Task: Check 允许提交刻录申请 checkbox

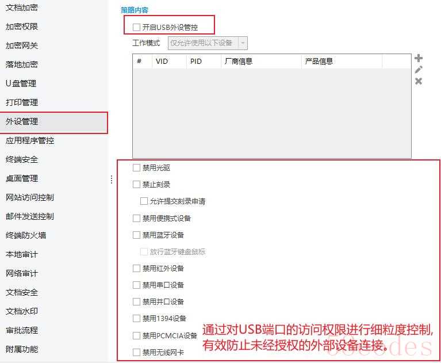Action: 144,201
